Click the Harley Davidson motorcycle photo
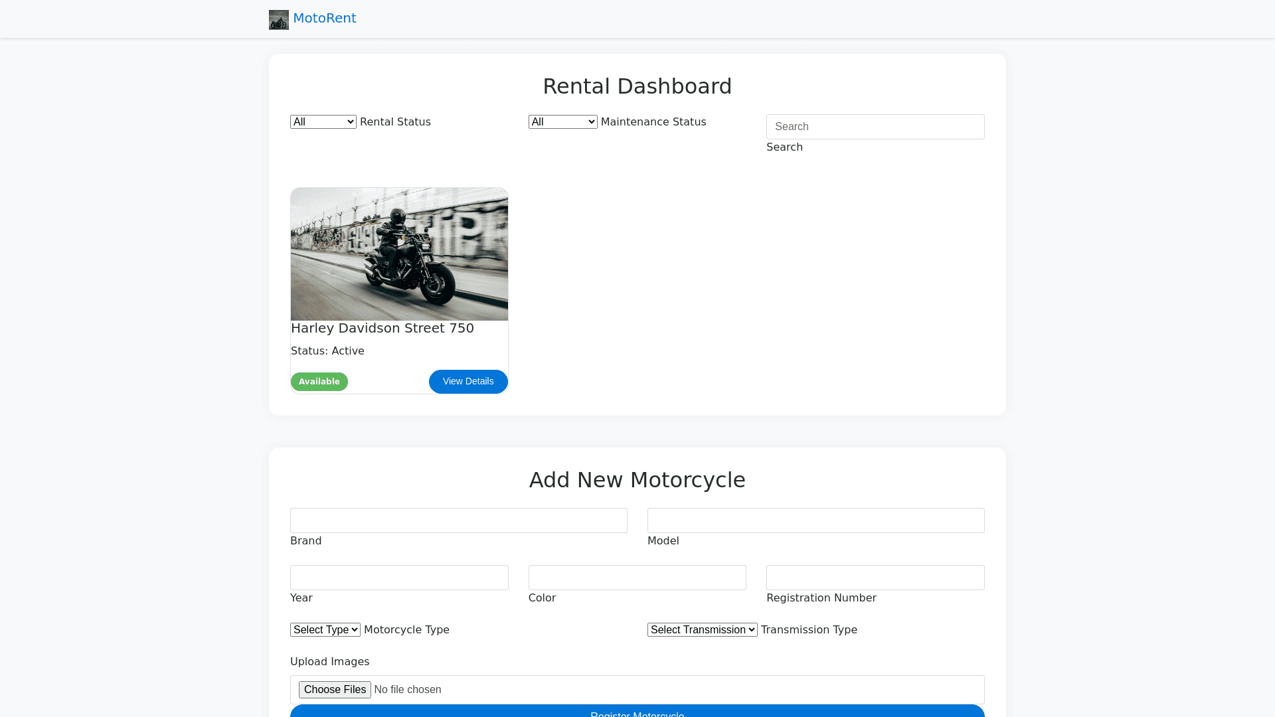 click(399, 254)
